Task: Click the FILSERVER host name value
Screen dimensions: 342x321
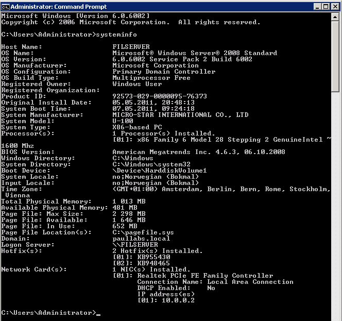Action: [x=131, y=47]
